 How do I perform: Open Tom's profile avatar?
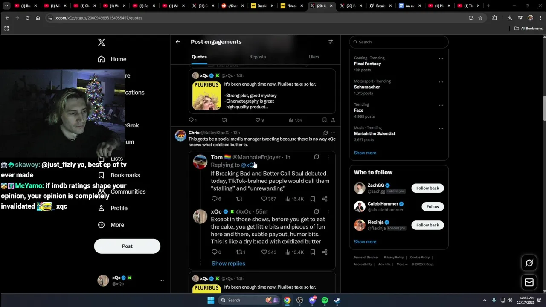tap(200, 162)
